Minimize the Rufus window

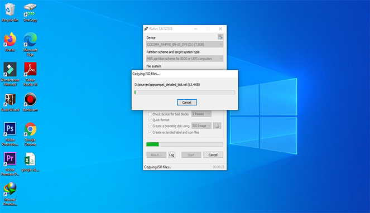tap(196, 28)
